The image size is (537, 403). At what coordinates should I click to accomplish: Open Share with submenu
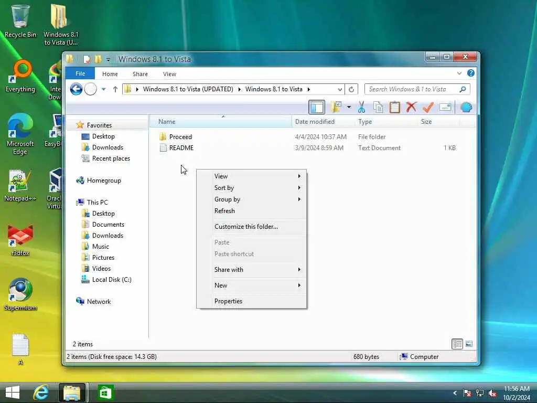251,270
